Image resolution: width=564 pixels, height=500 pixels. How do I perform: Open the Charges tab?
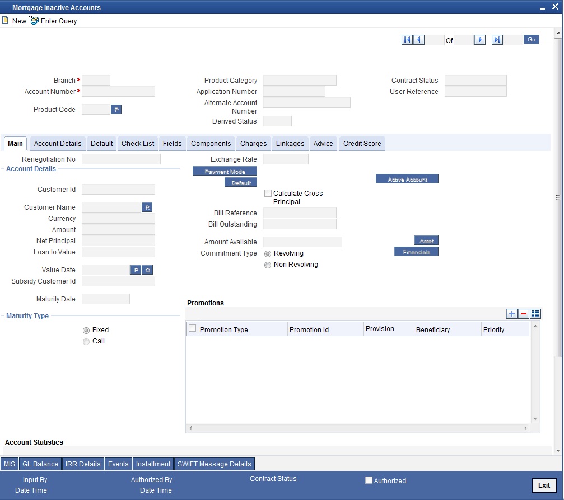pos(254,144)
